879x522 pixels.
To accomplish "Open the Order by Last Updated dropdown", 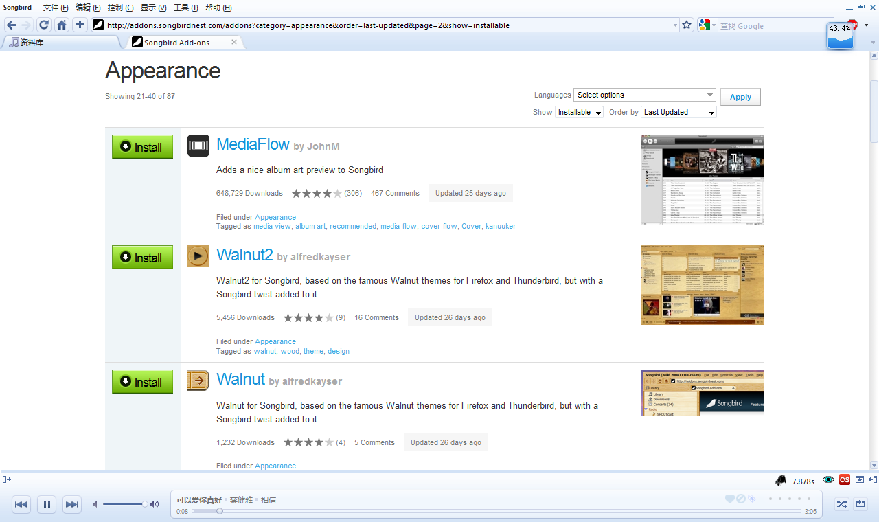I will coord(678,112).
